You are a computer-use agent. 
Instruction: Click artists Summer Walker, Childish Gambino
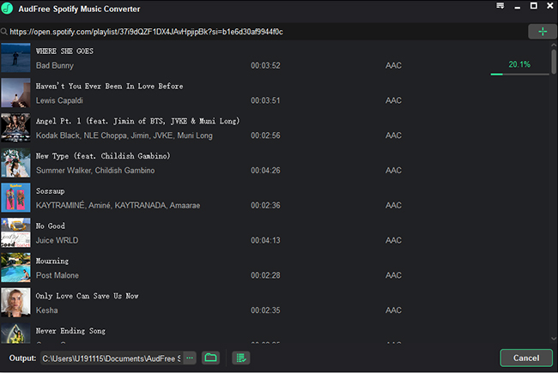95,171
